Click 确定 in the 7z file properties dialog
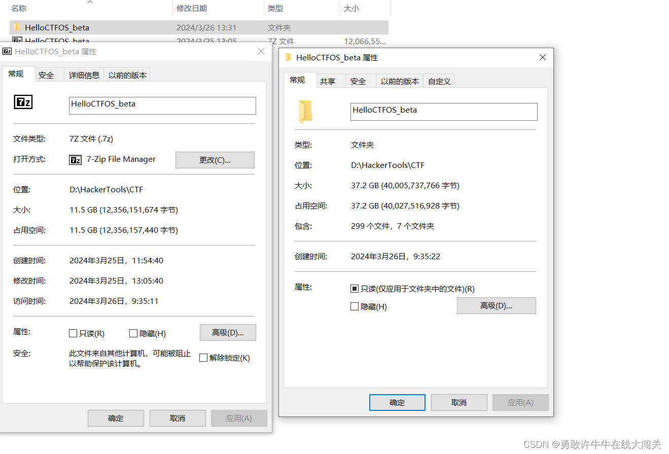This screenshot has height=454, width=669. click(x=116, y=418)
